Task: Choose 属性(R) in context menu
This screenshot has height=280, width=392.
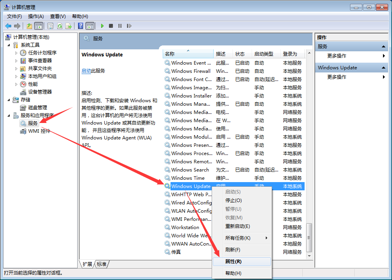Action: 242,262
